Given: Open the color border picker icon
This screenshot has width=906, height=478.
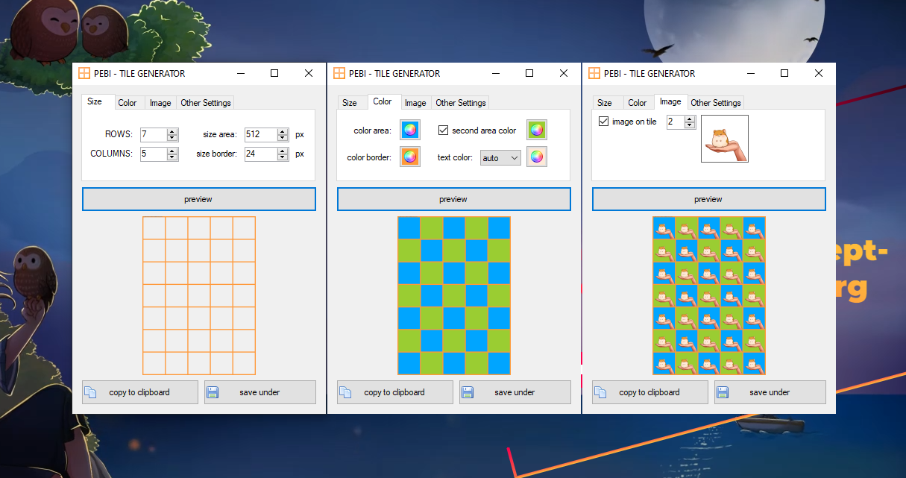Looking at the screenshot, I should (409, 157).
